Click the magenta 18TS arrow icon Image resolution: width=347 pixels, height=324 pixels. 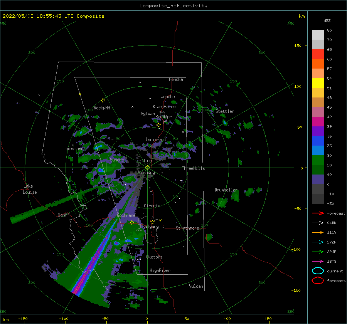pos(318,262)
